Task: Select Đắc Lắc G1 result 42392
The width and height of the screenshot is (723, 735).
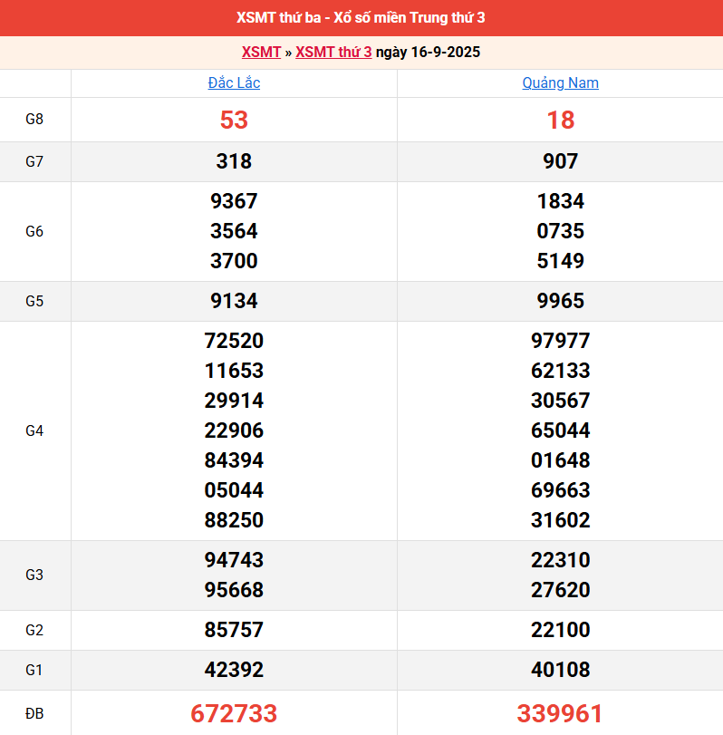Action: (x=234, y=670)
